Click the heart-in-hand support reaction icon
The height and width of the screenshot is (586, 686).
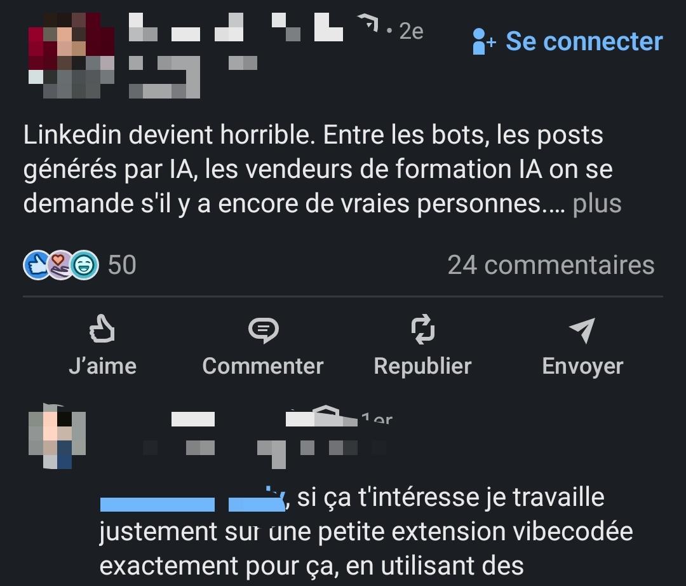[x=60, y=265]
